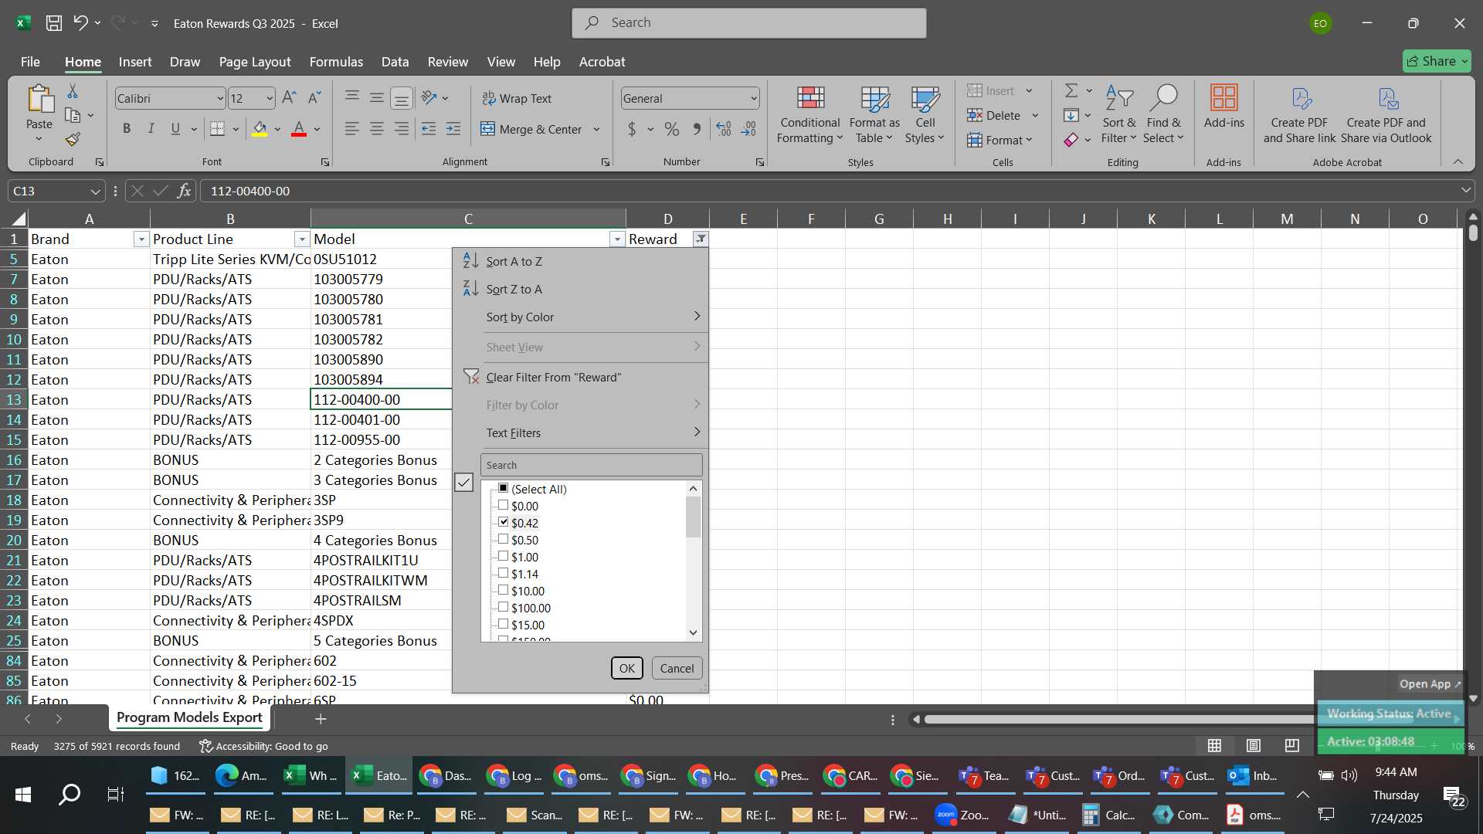Open Format as Table
This screenshot has height=834, width=1483.
(874, 114)
